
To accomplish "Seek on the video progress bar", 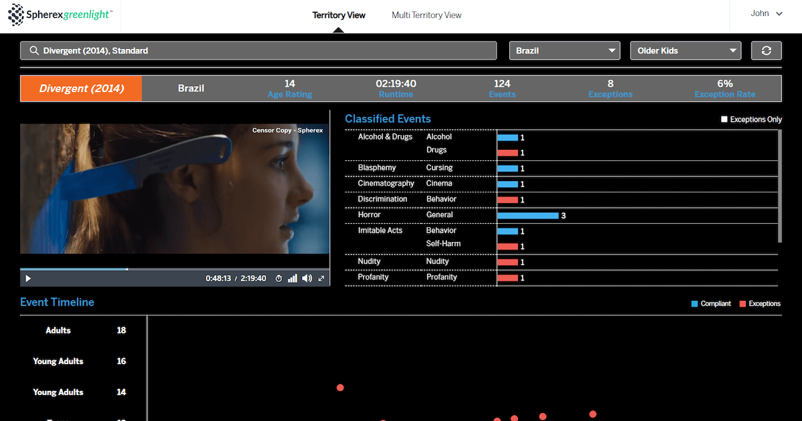I will click(175, 269).
